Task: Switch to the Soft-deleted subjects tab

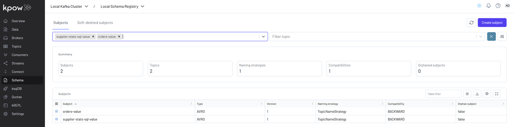Action: coord(95,23)
